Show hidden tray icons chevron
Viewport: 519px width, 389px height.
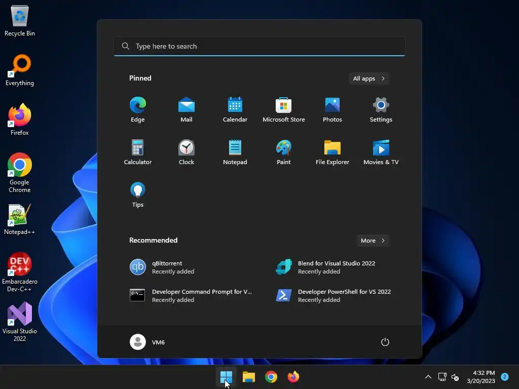[428, 377]
